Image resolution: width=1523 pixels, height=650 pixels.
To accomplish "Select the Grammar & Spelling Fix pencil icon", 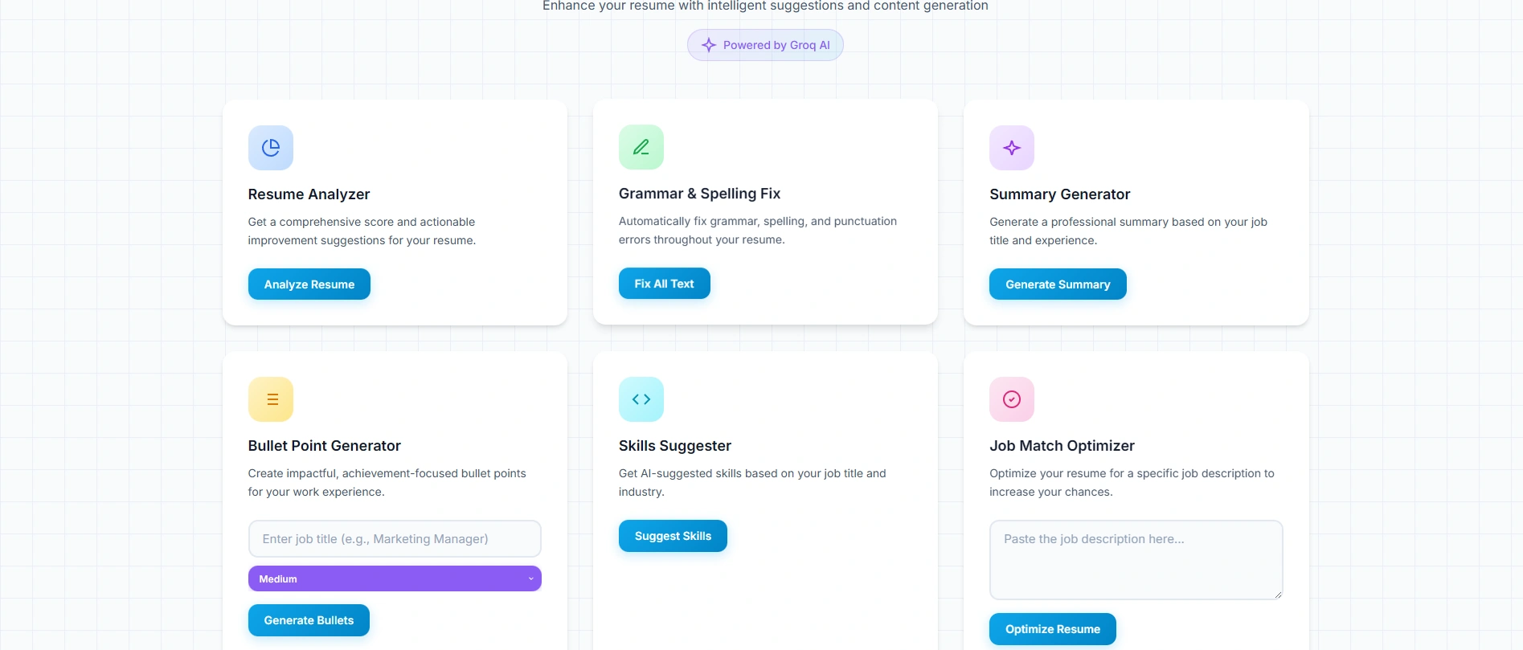I will click(641, 147).
